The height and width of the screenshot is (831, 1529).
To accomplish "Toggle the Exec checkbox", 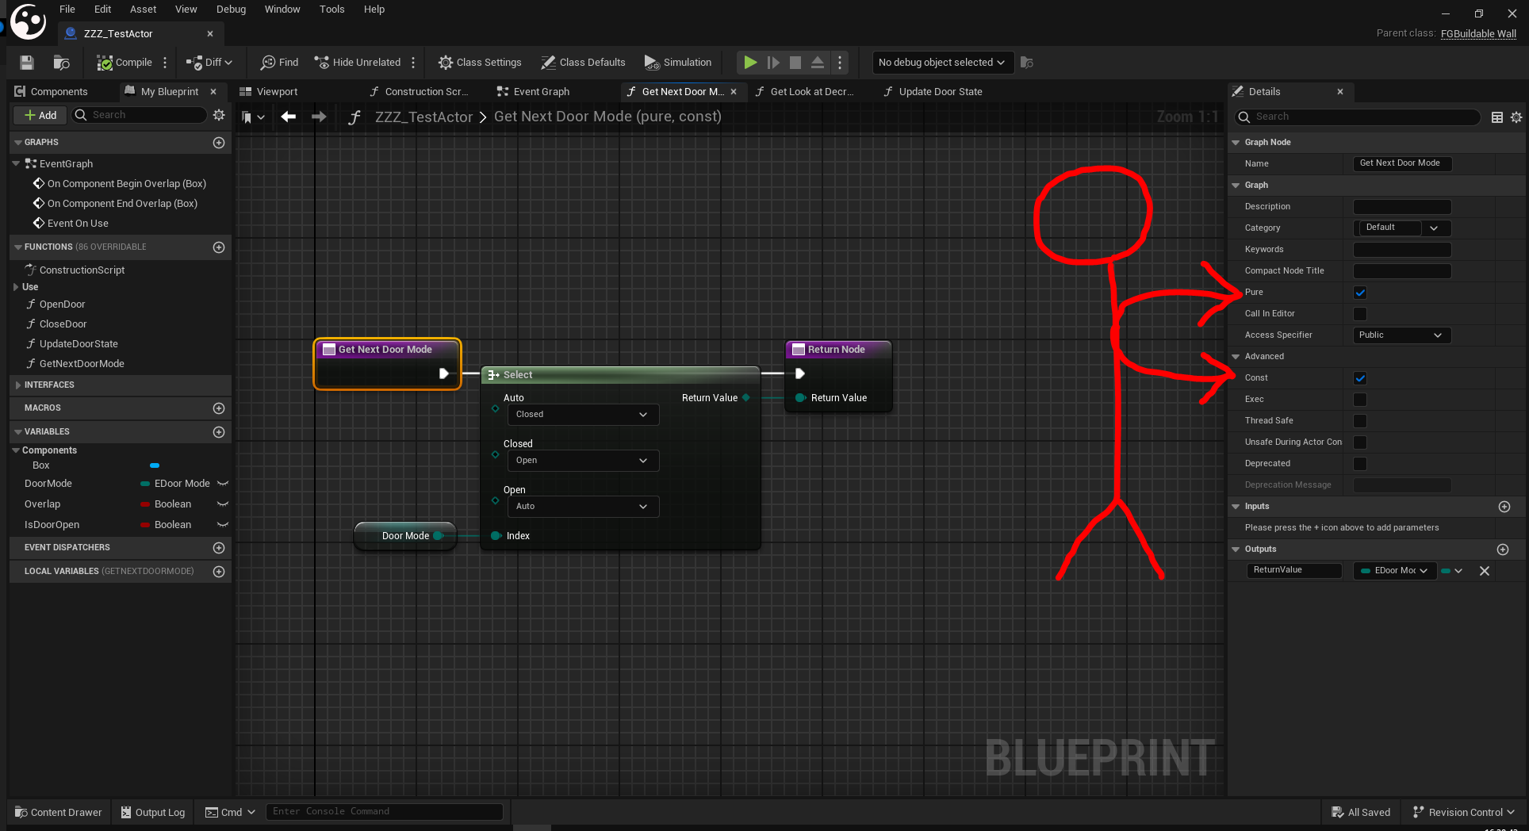I will pyautogui.click(x=1360, y=400).
